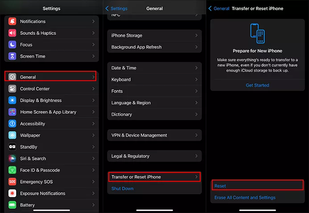
Task: Tap the Focus moon icon
Action: pos(12,45)
